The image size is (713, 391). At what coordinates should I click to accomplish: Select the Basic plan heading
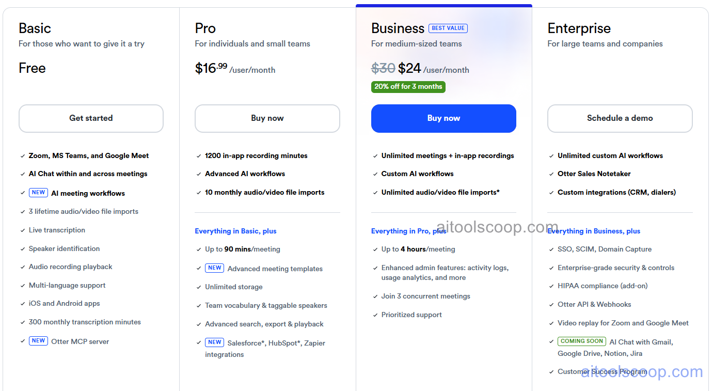35,28
